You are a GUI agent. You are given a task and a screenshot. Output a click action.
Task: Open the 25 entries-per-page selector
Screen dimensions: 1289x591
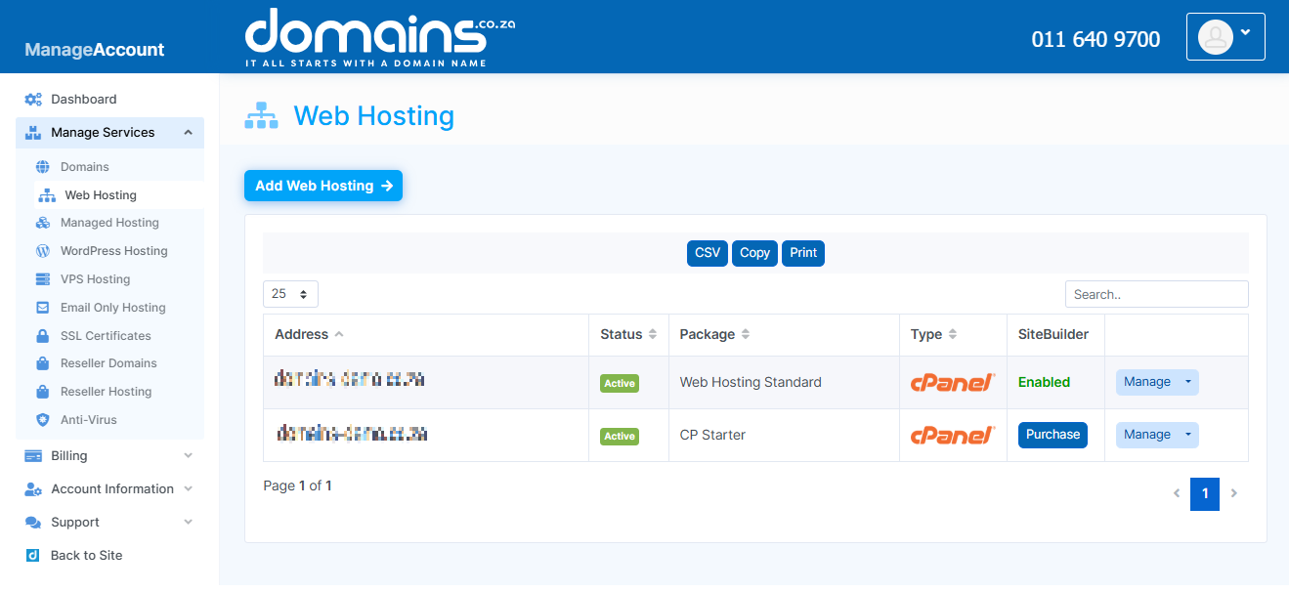[x=290, y=293]
